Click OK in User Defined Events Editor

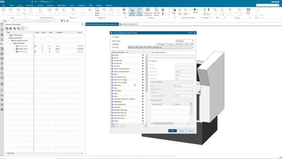pyautogui.click(x=172, y=131)
